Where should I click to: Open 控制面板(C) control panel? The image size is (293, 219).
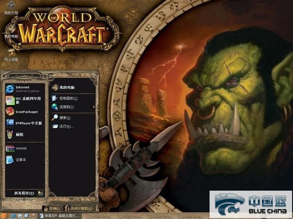pyautogui.click(x=72, y=98)
